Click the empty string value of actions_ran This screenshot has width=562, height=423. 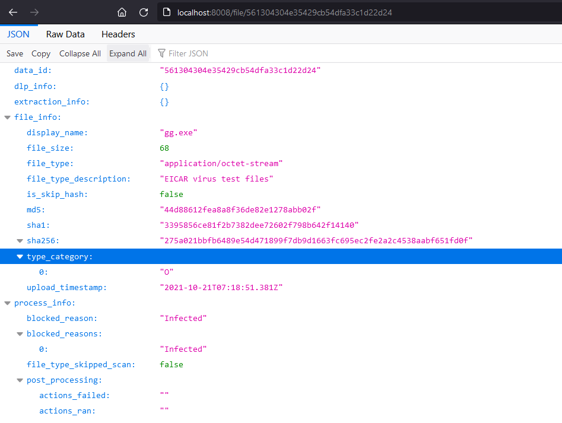(x=164, y=409)
